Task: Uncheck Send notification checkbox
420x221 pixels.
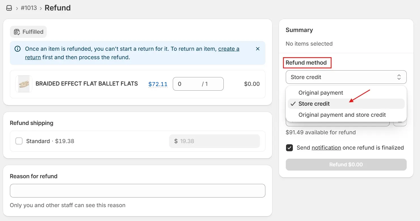Action: click(289, 148)
